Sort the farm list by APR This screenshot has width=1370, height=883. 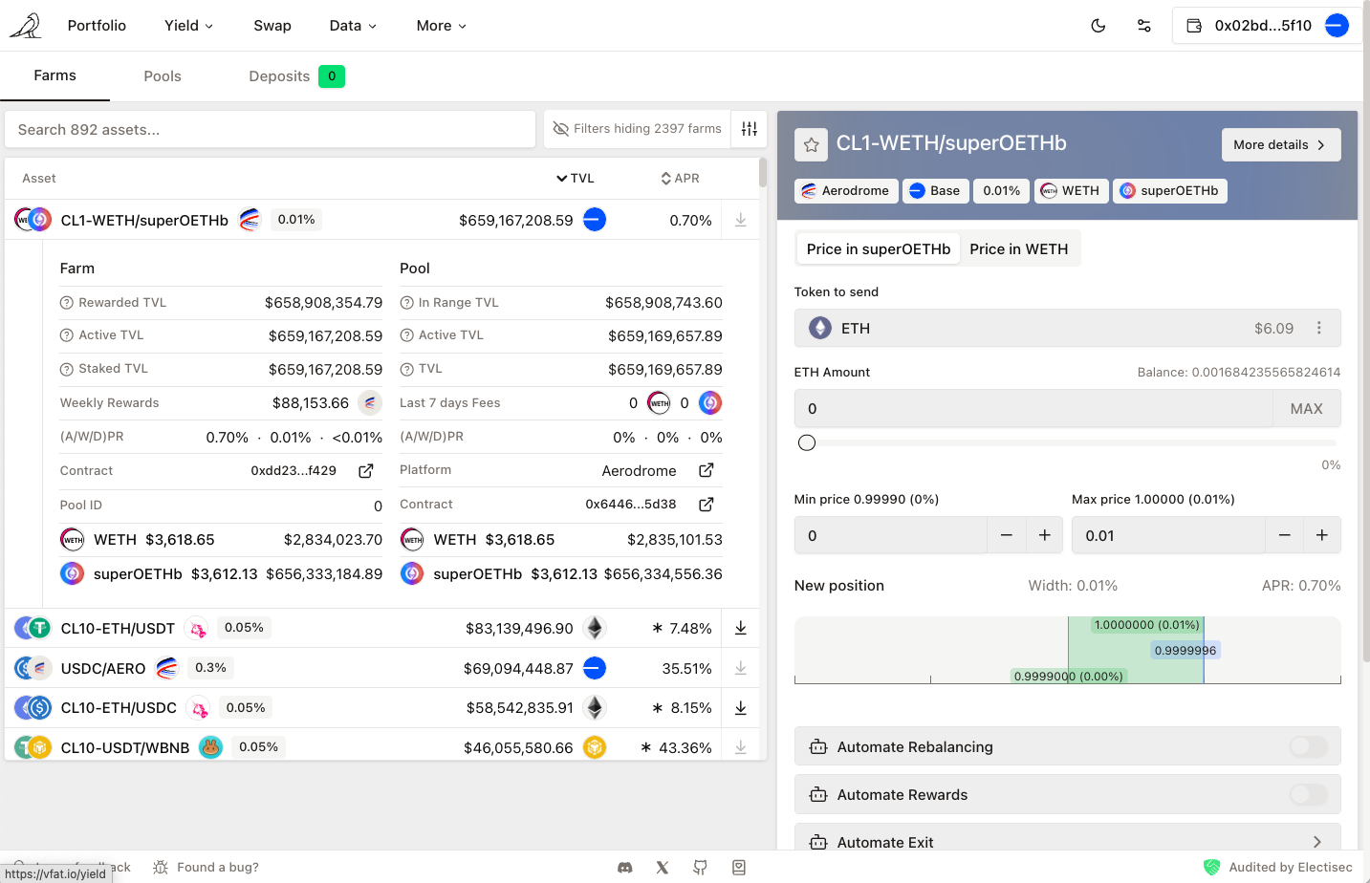(x=680, y=179)
